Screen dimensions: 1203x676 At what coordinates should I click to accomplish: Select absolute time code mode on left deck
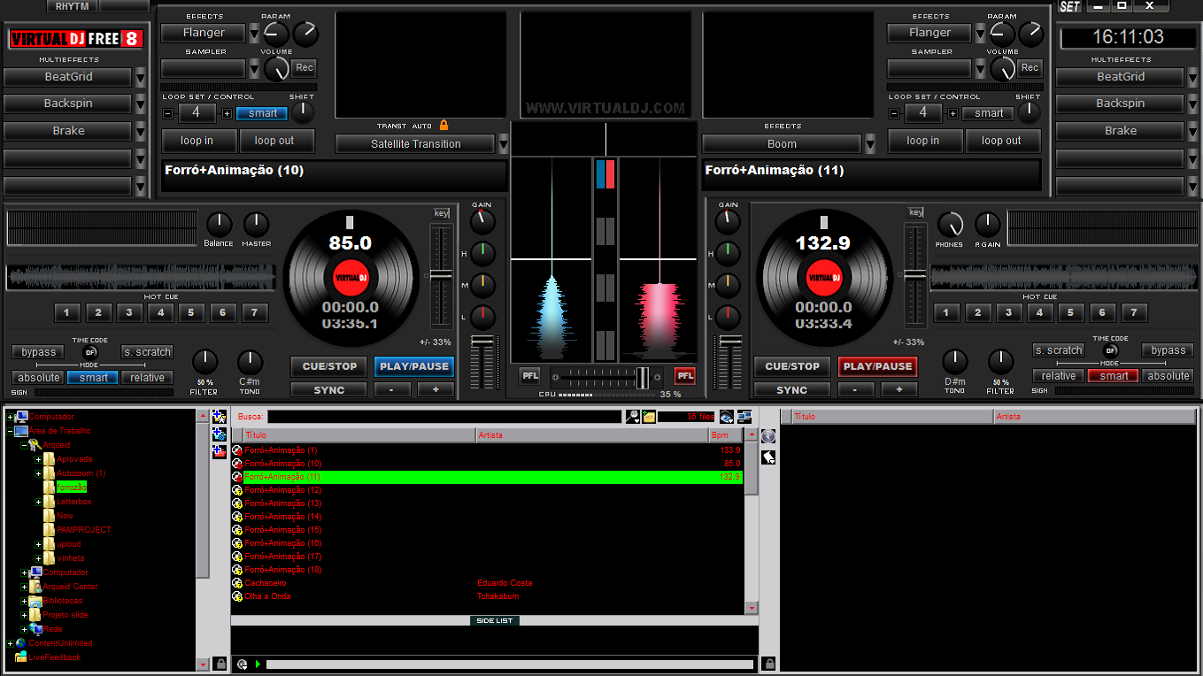(39, 377)
